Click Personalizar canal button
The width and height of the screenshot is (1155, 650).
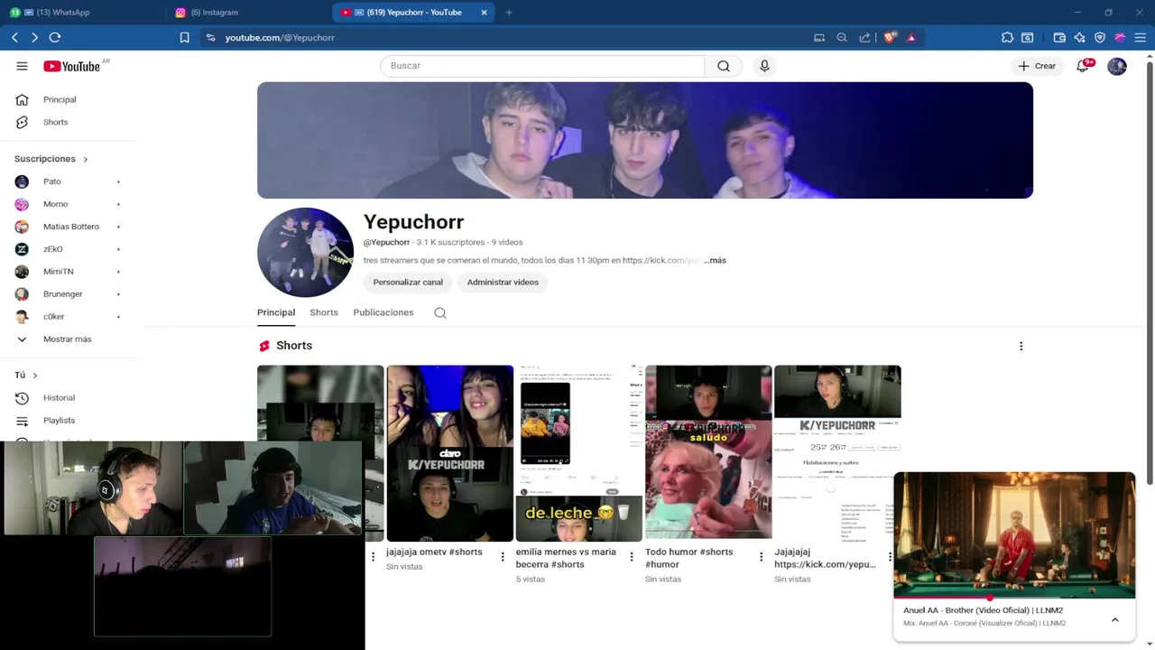click(408, 283)
